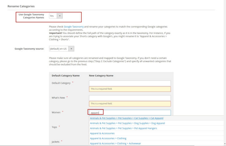
Task: Select the 'Apparel & Accessories' suggestion
Action: [x=102, y=133]
